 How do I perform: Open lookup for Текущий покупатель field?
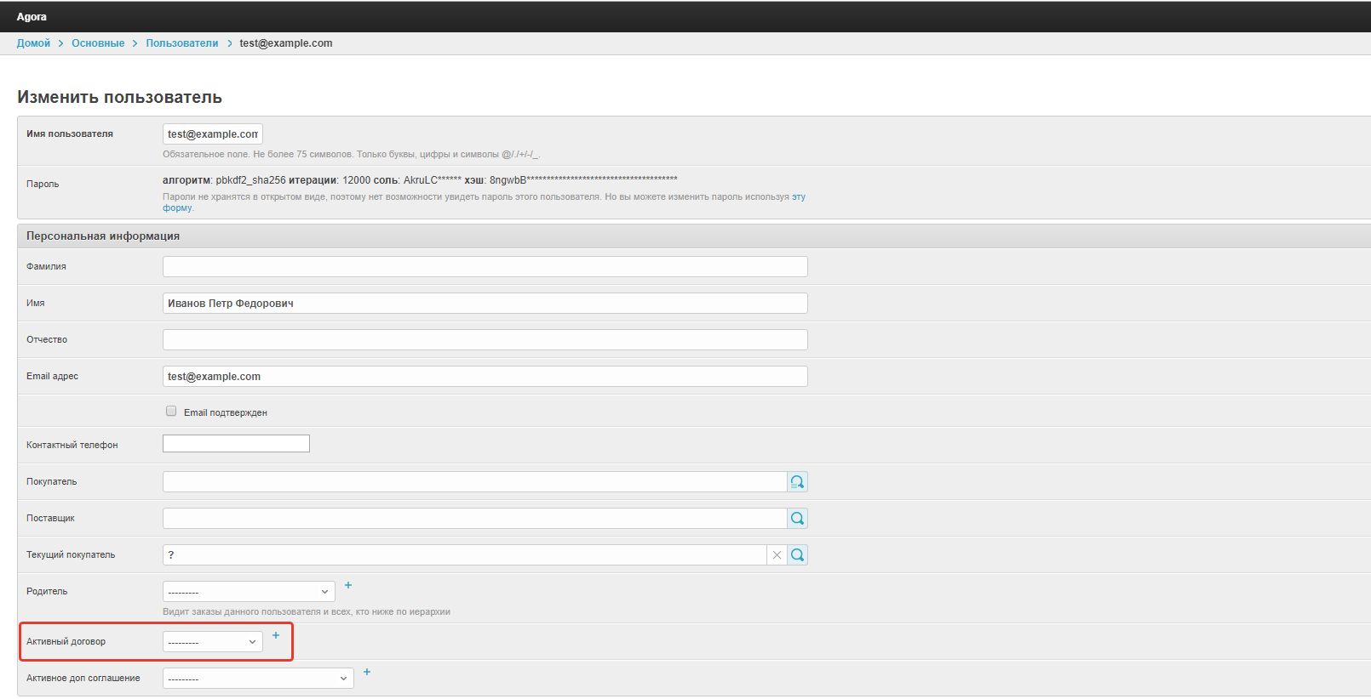(797, 555)
